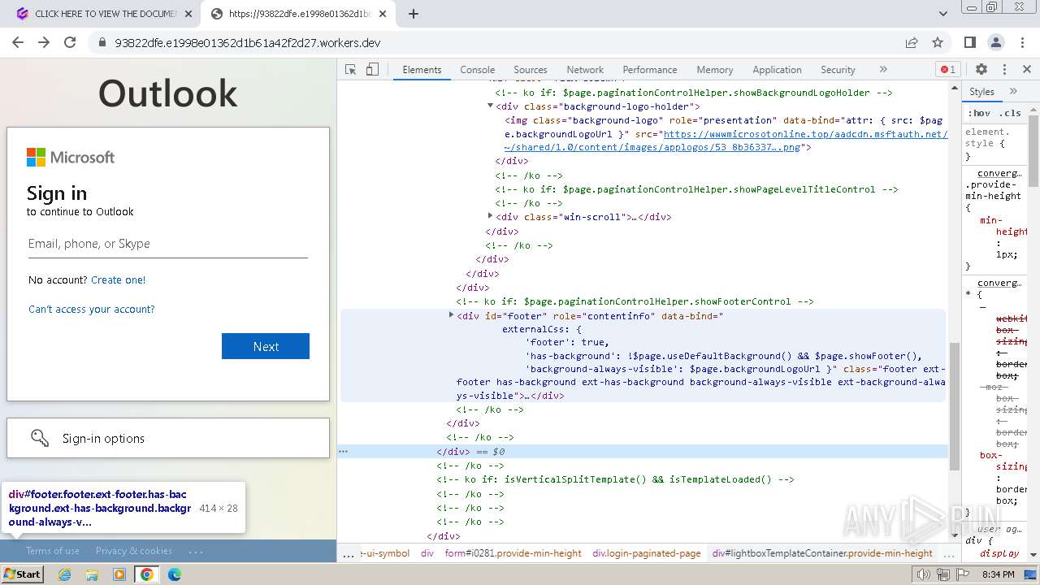1040x585 pixels.
Task: Open the Application panel tab
Action: [777, 70]
